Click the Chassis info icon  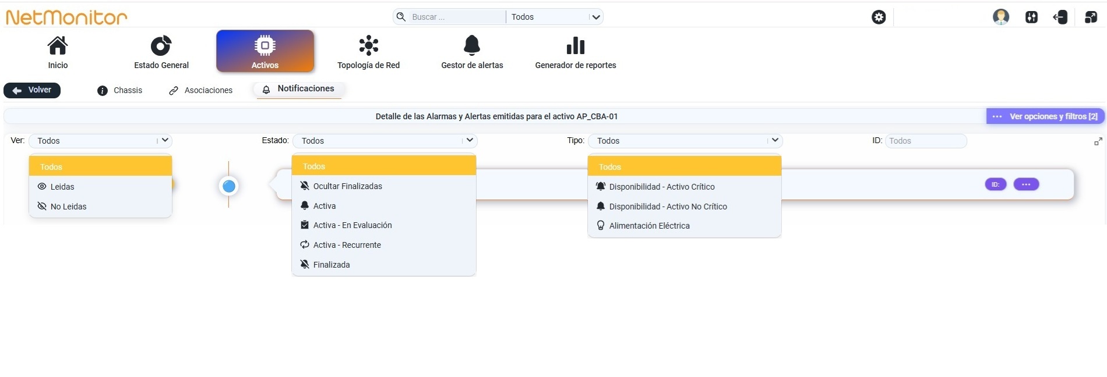click(x=103, y=91)
